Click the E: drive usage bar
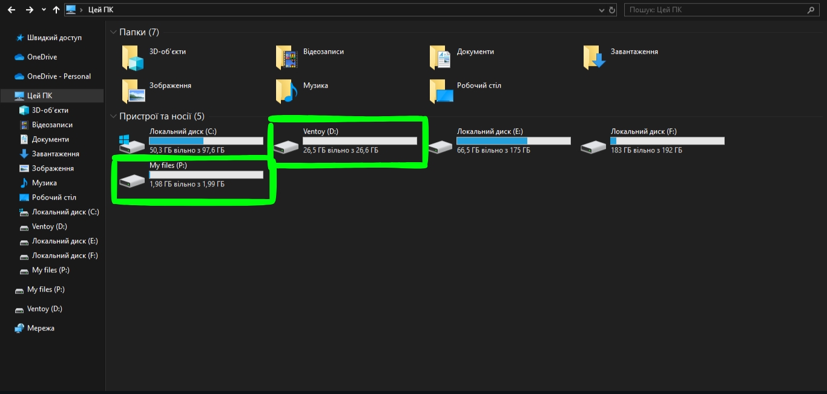This screenshot has height=394, width=827. (x=514, y=141)
